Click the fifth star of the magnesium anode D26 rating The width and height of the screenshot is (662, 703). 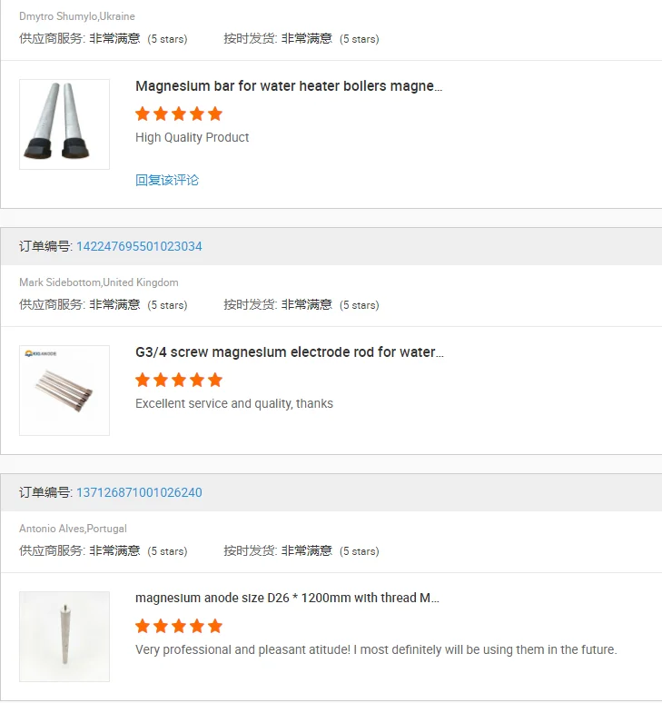point(215,626)
